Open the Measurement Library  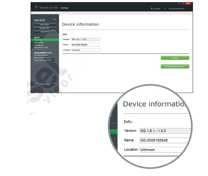pos(42,58)
